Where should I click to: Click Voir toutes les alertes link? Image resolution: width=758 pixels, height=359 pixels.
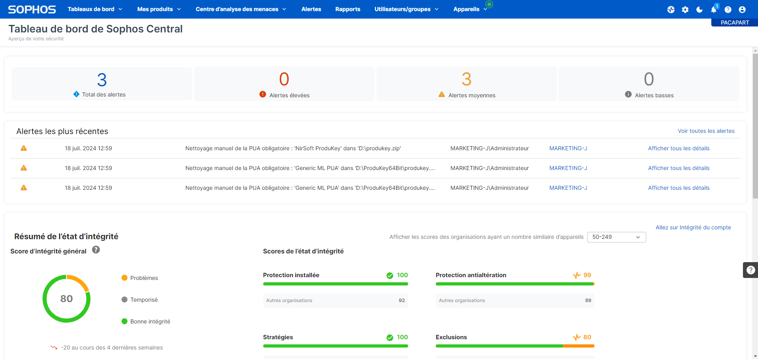click(706, 131)
